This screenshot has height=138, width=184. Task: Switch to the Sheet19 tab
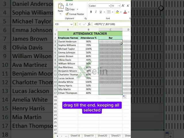pyautogui.click(x=89, y=136)
